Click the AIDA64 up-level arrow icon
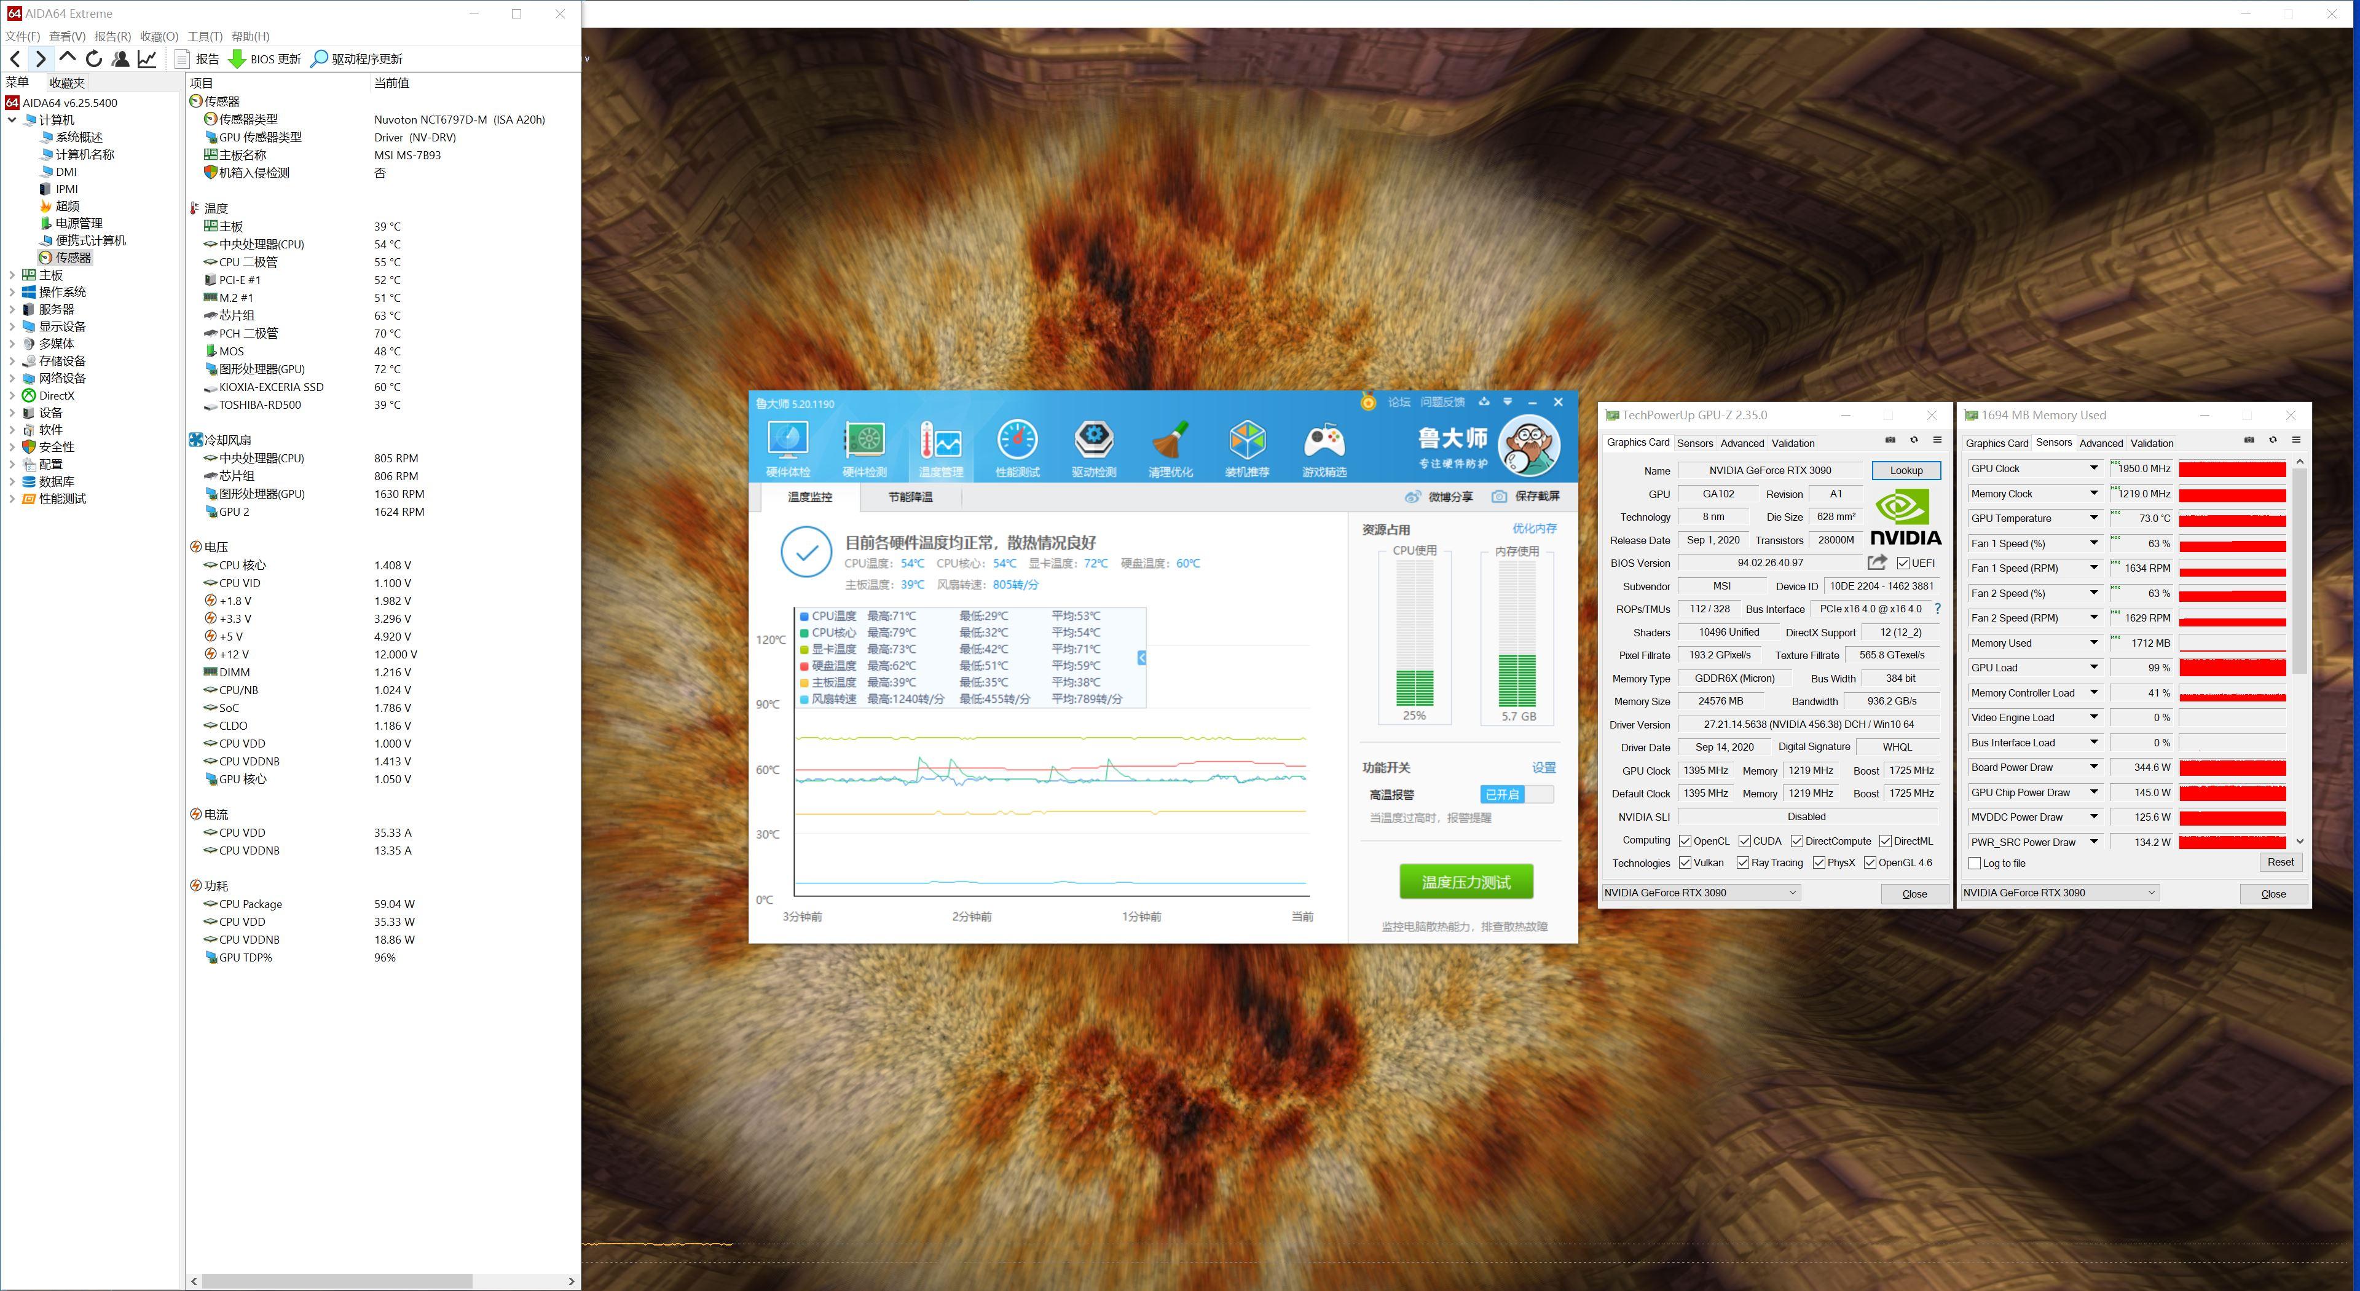This screenshot has height=1291, width=2360. pos(67,58)
